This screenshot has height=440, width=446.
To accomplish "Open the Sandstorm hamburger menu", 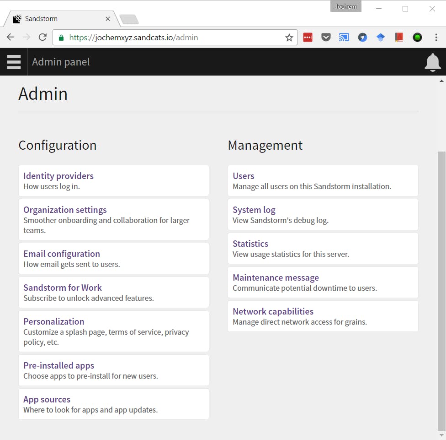I will click(x=14, y=62).
